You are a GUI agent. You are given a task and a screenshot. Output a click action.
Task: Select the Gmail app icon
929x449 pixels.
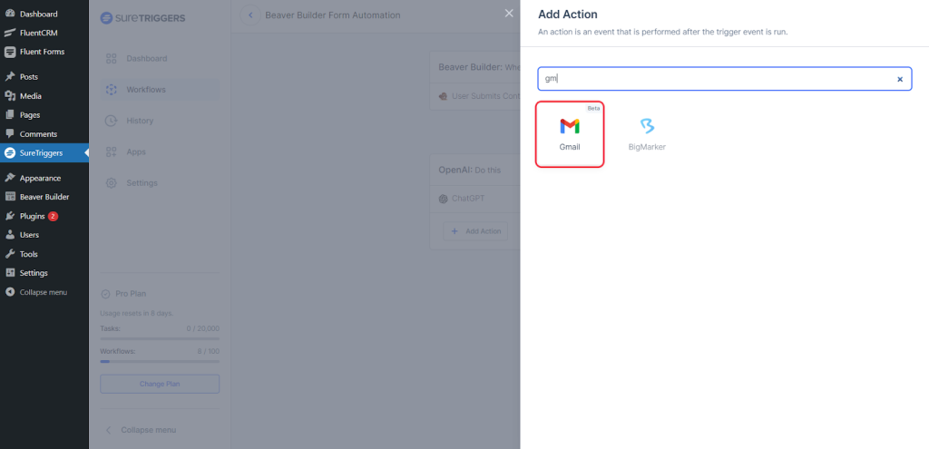coord(570,134)
